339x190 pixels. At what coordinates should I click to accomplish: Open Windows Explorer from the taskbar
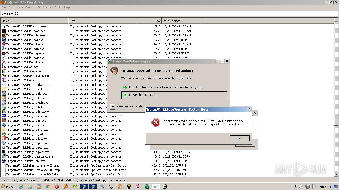point(30,187)
